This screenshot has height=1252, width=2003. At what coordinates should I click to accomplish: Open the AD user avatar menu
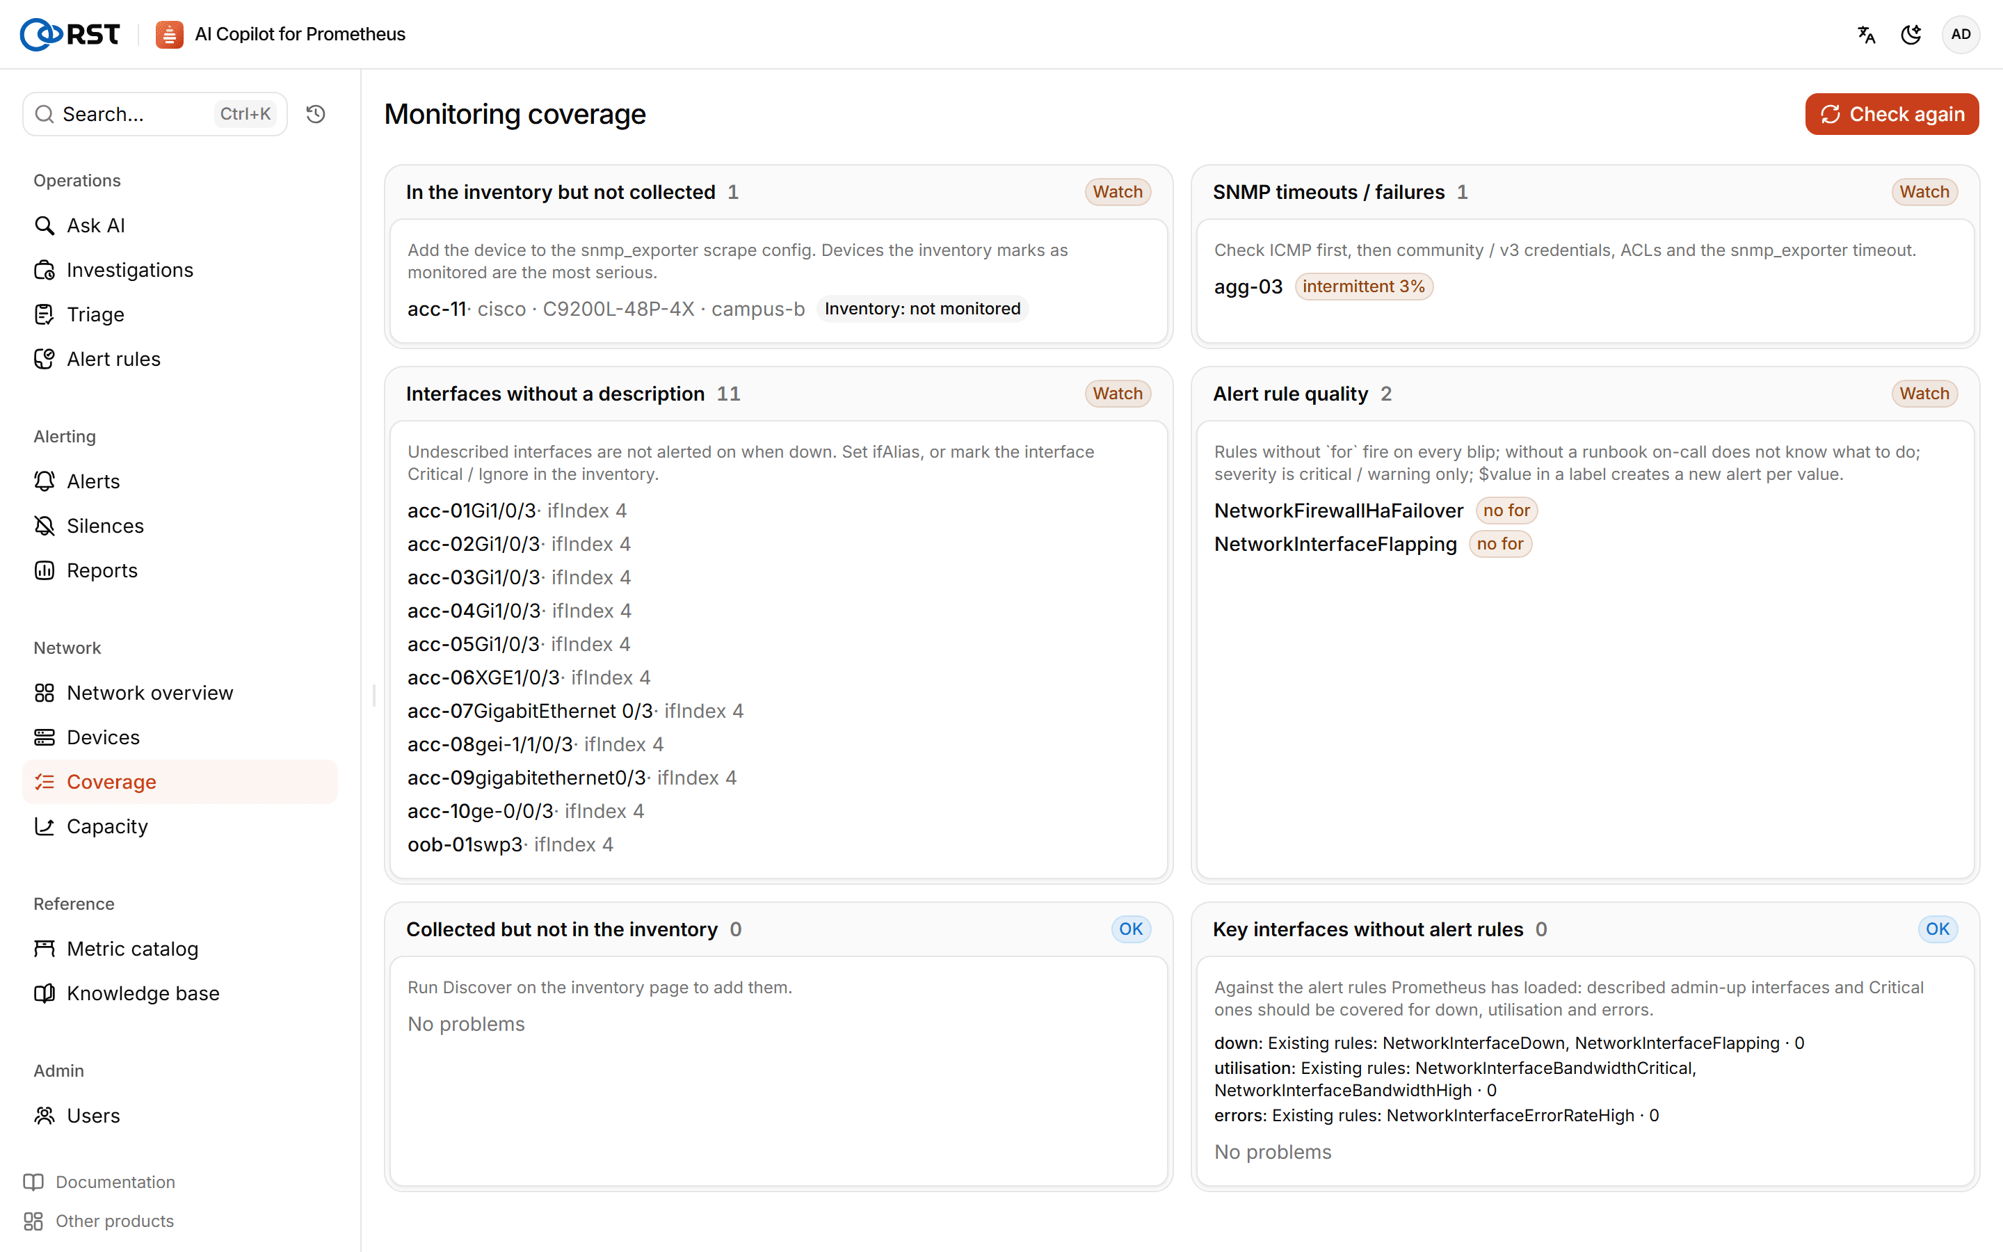click(1960, 34)
